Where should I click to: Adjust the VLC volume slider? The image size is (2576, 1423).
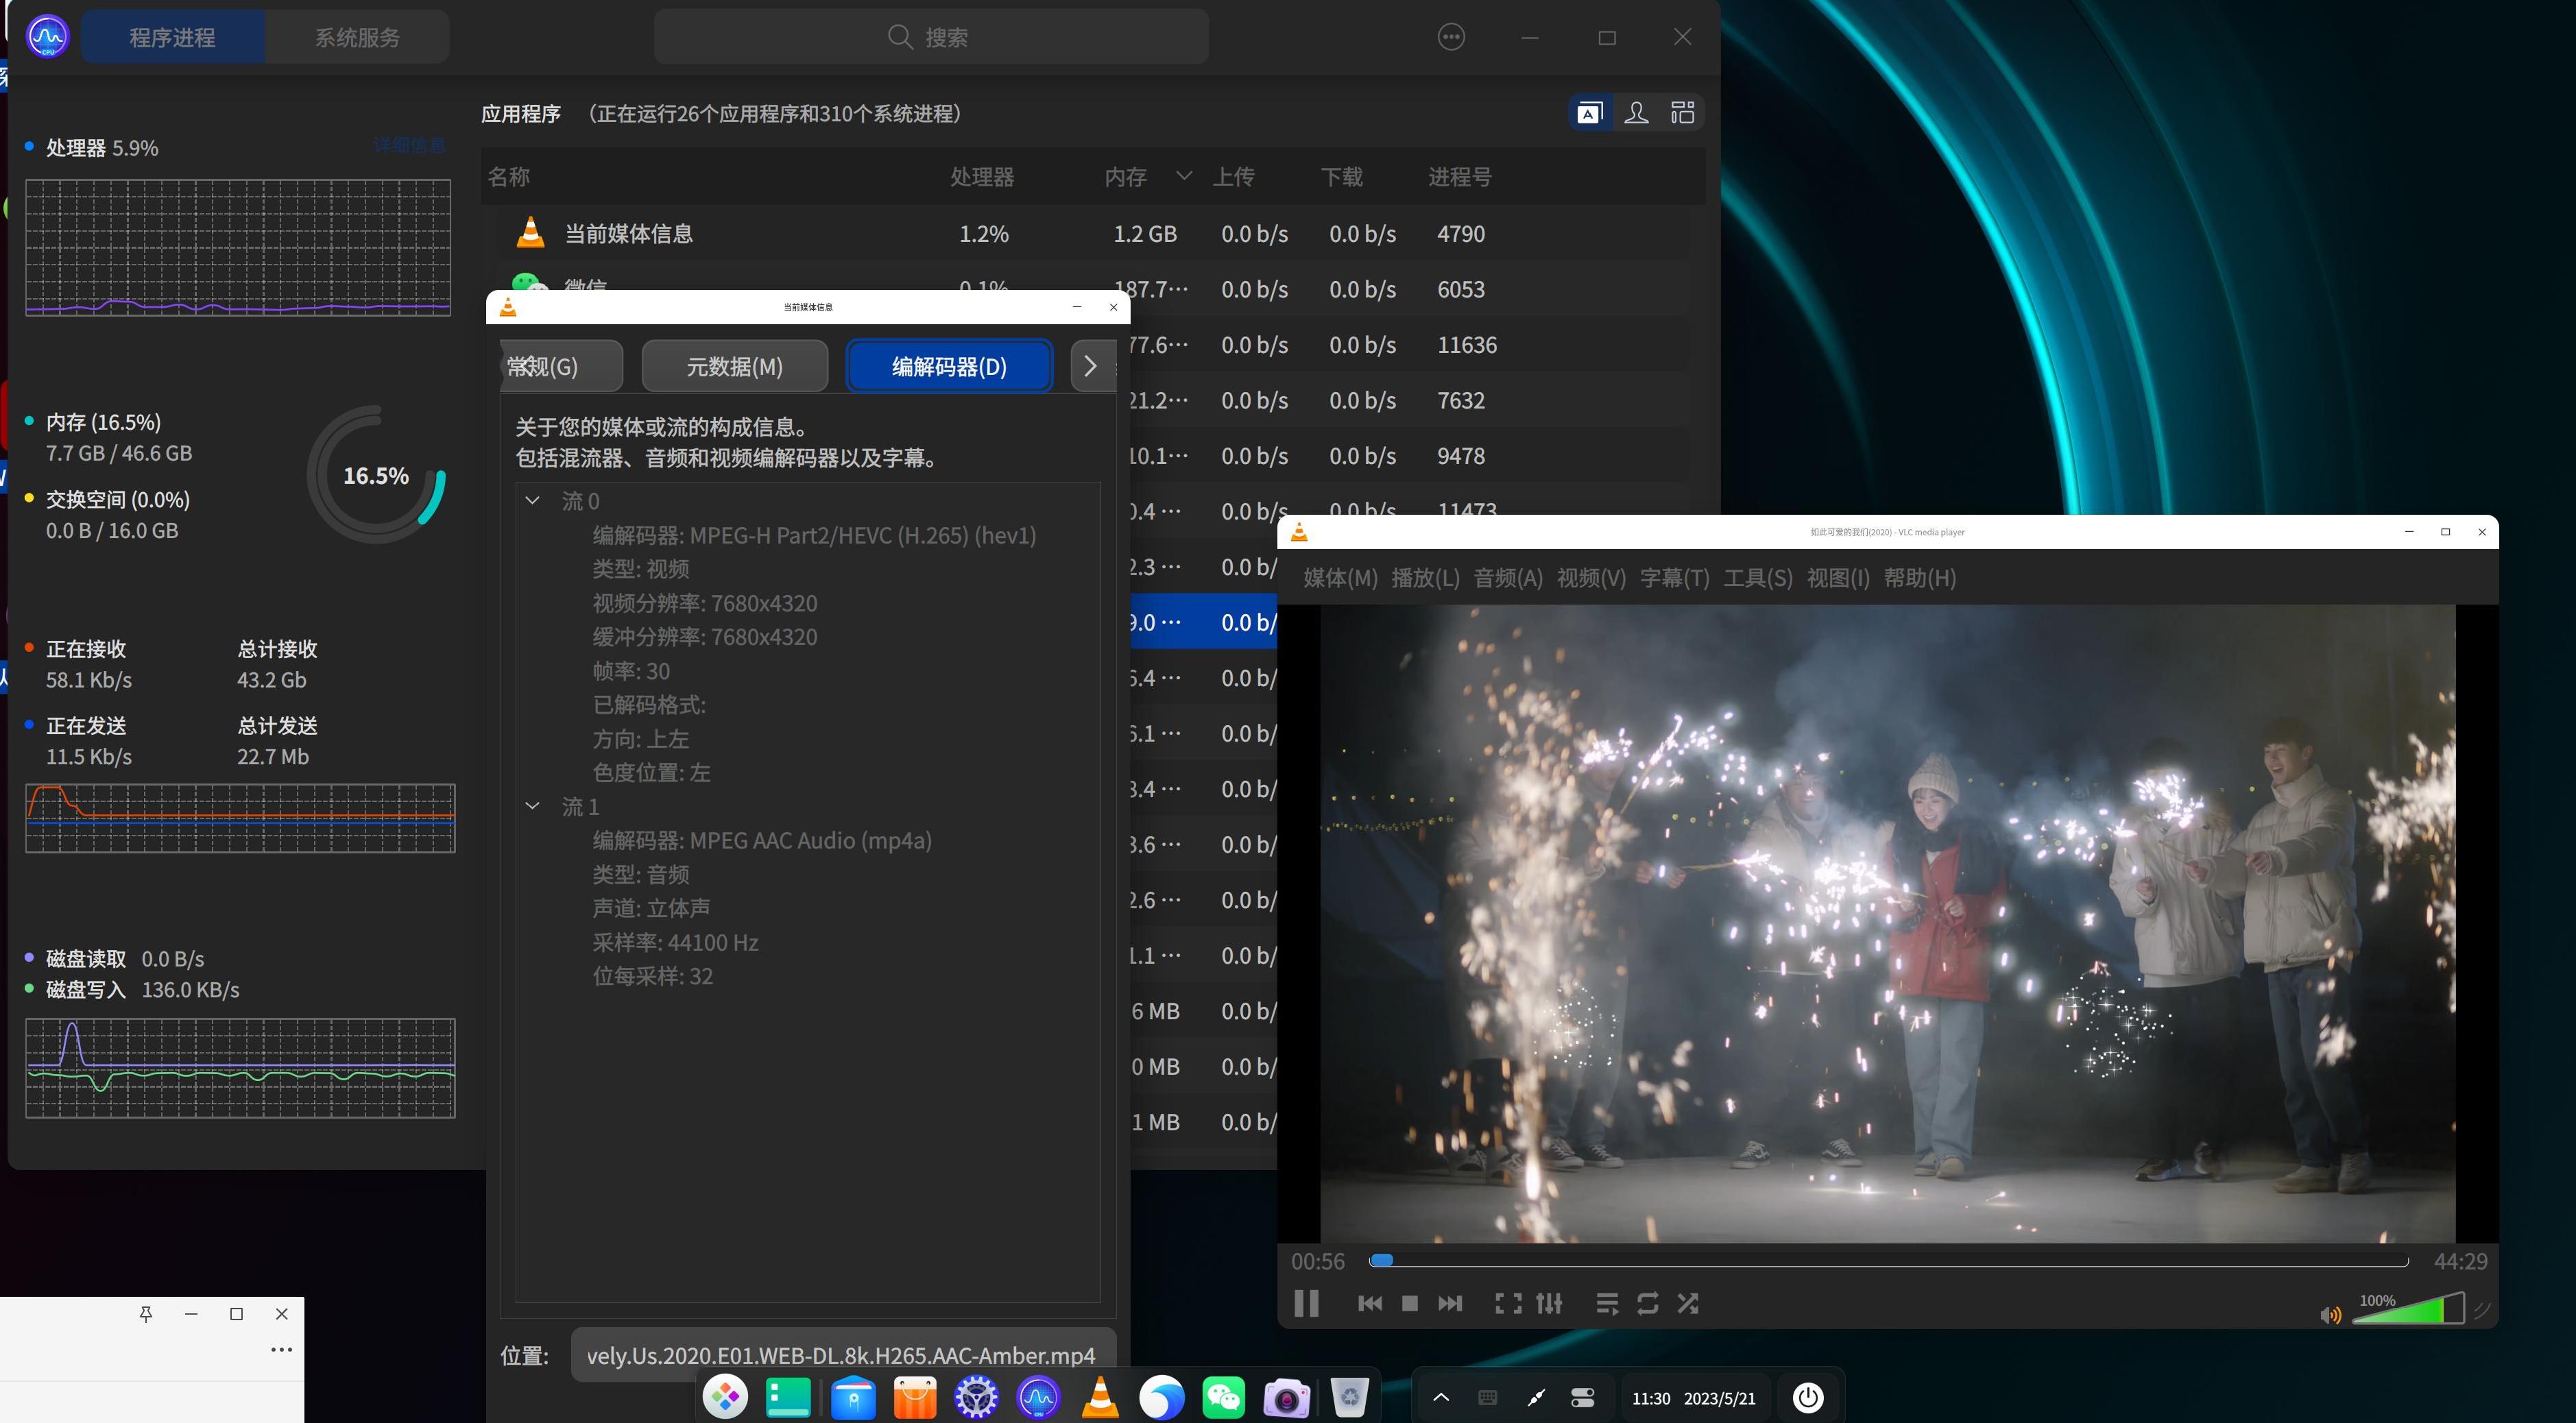[2410, 1313]
